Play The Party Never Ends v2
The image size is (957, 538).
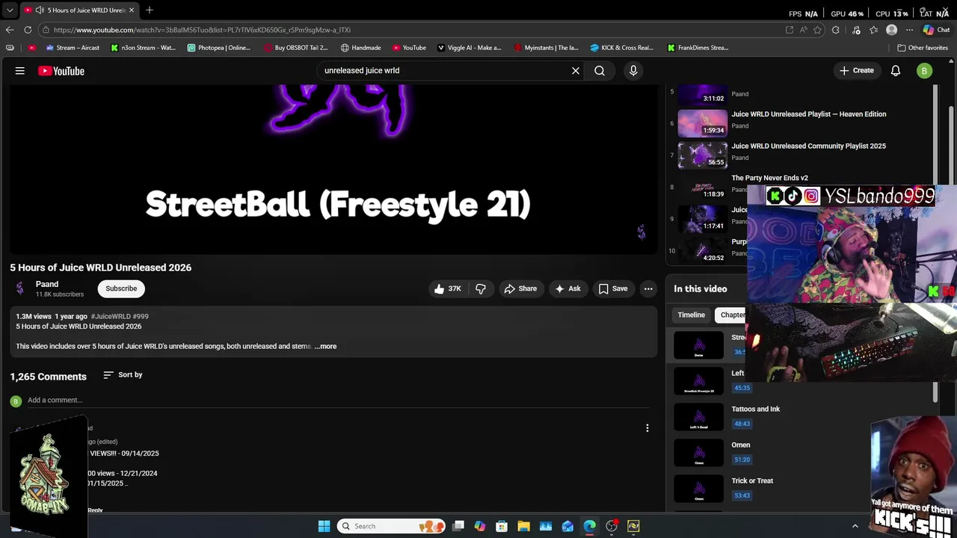(769, 179)
